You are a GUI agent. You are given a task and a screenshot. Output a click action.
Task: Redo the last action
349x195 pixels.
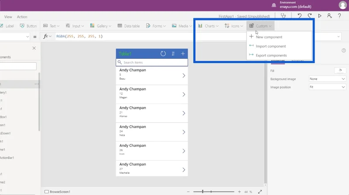pyautogui.click(x=310, y=16)
